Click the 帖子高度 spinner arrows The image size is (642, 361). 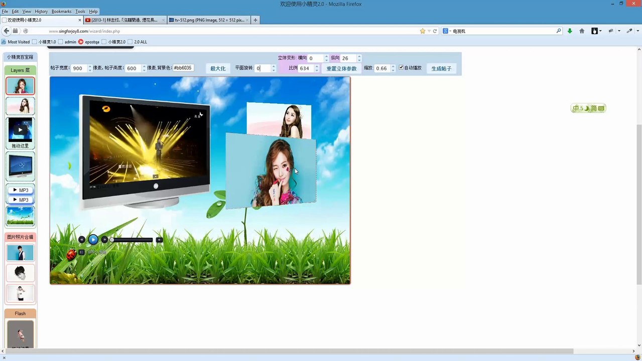click(144, 68)
